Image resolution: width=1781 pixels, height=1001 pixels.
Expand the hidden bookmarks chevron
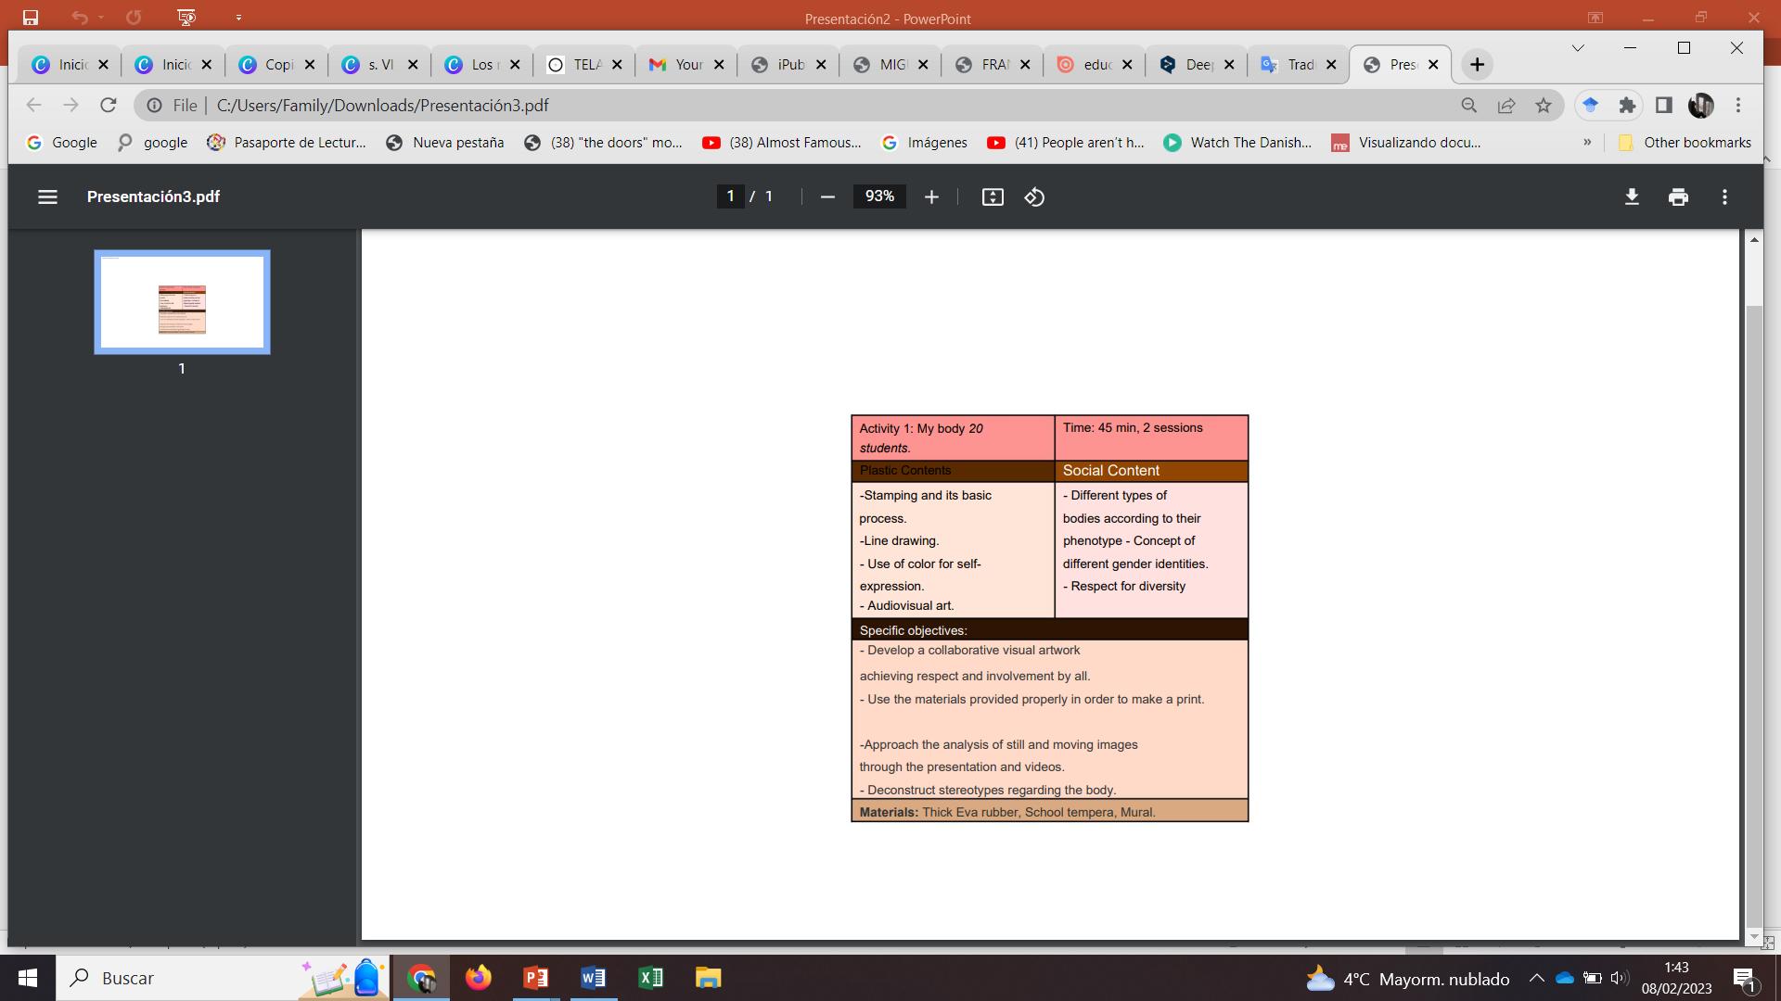click(x=1587, y=142)
